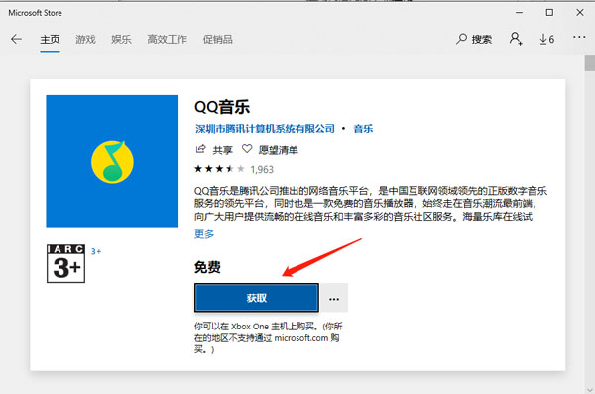Click the 搜索 search button
The height and width of the screenshot is (394, 595).
474,39
